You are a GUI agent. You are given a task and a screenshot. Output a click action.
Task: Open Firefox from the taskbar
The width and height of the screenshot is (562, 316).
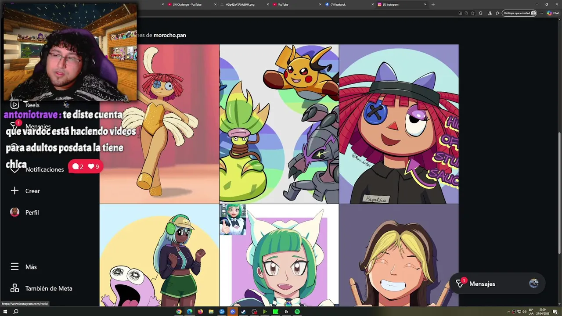click(200, 312)
